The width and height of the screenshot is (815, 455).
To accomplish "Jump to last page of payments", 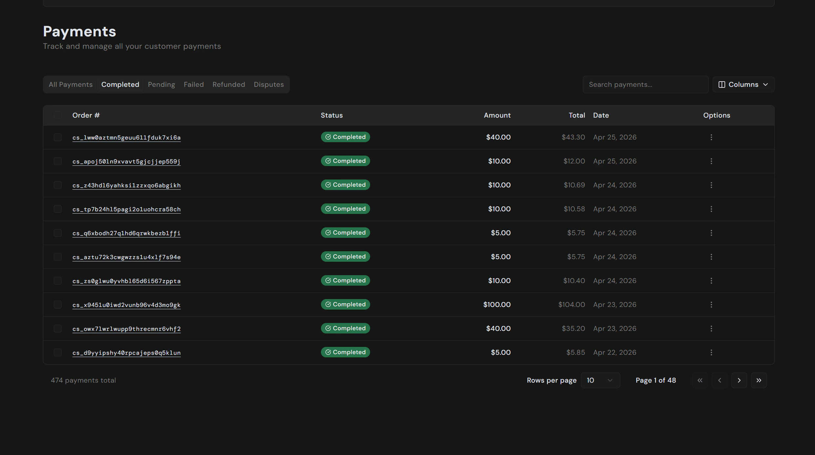I will (759, 380).
